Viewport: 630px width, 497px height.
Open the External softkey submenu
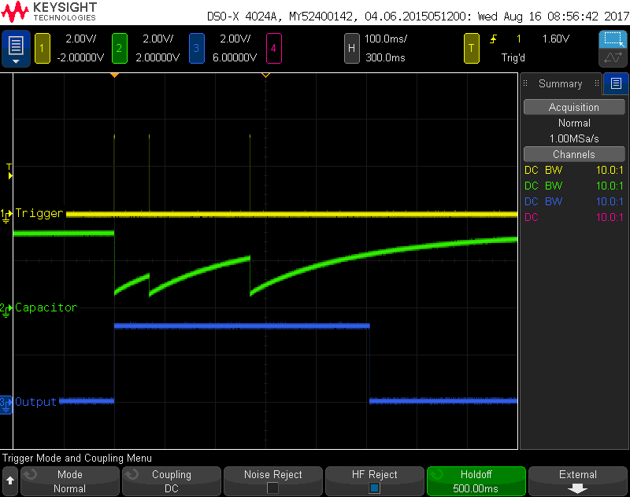[578, 481]
